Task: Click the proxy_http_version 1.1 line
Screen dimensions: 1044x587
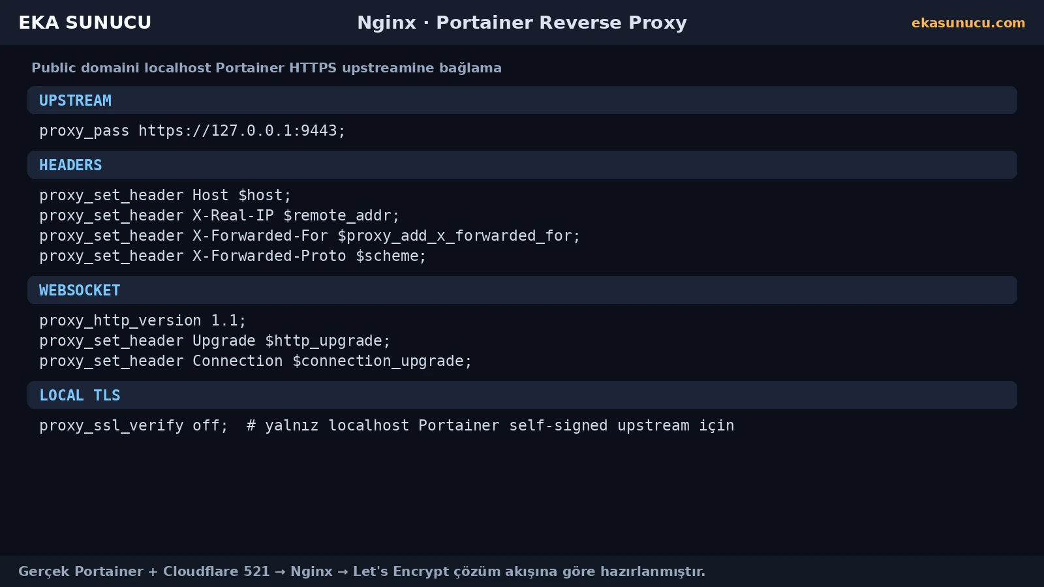Action: 143,320
